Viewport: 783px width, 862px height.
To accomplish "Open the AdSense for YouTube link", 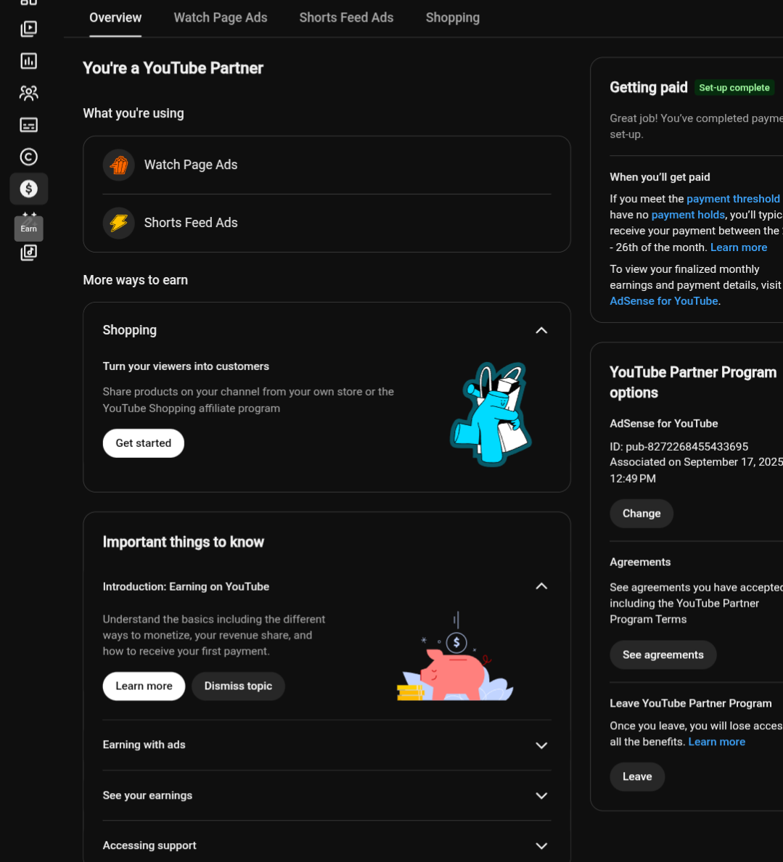I will (x=664, y=301).
